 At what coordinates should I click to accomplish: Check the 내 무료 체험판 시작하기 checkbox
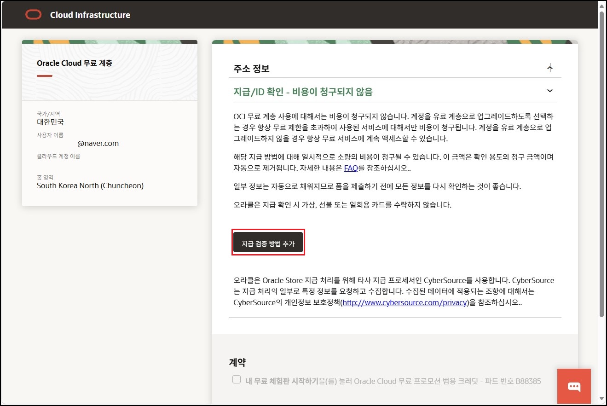click(x=237, y=379)
